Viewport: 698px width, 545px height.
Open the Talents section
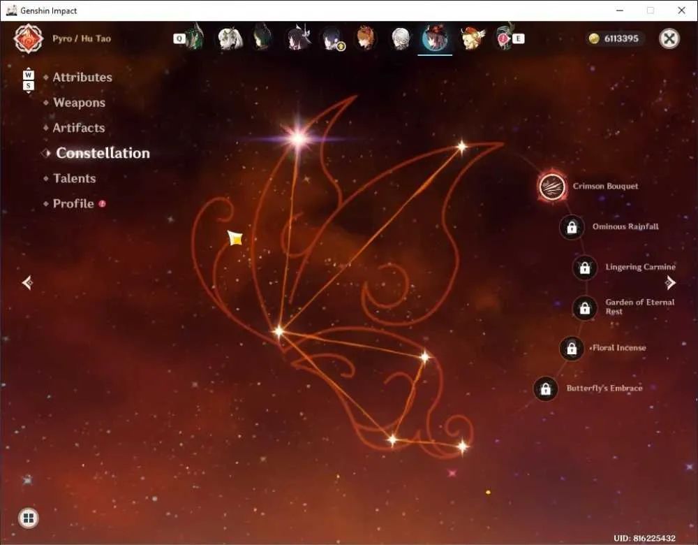[x=75, y=178]
